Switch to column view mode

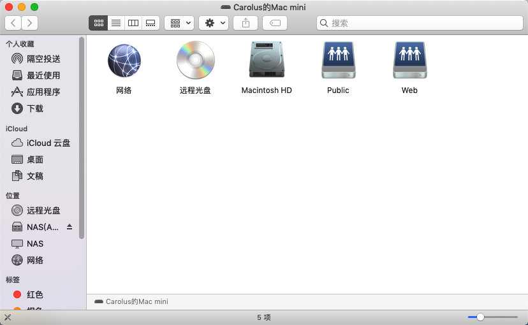(133, 23)
